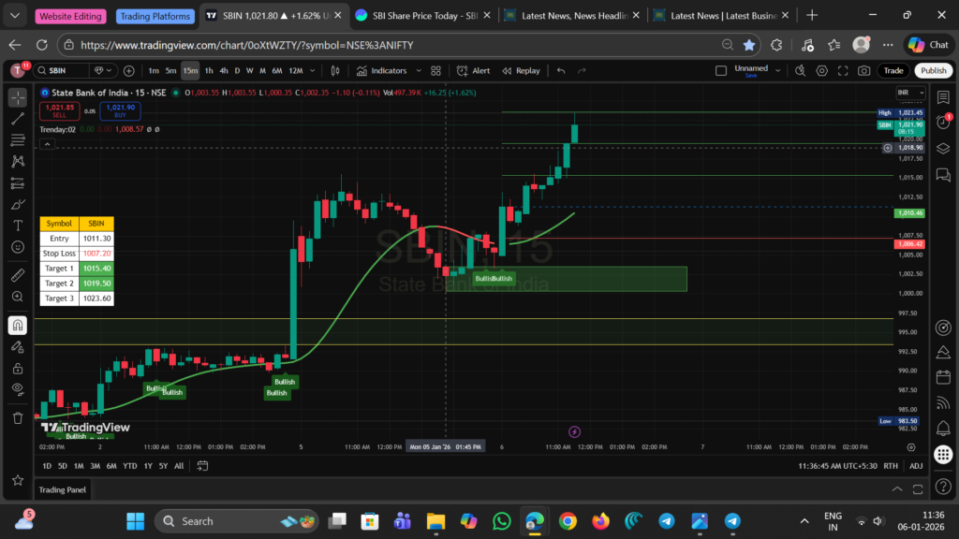Select the Text tool in left toolbar

coord(17,226)
